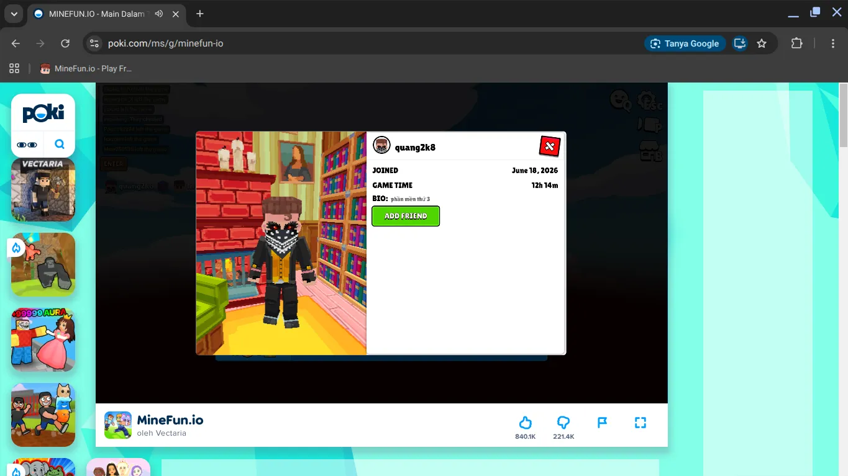Open Poki search with the magnifier icon

coord(60,145)
